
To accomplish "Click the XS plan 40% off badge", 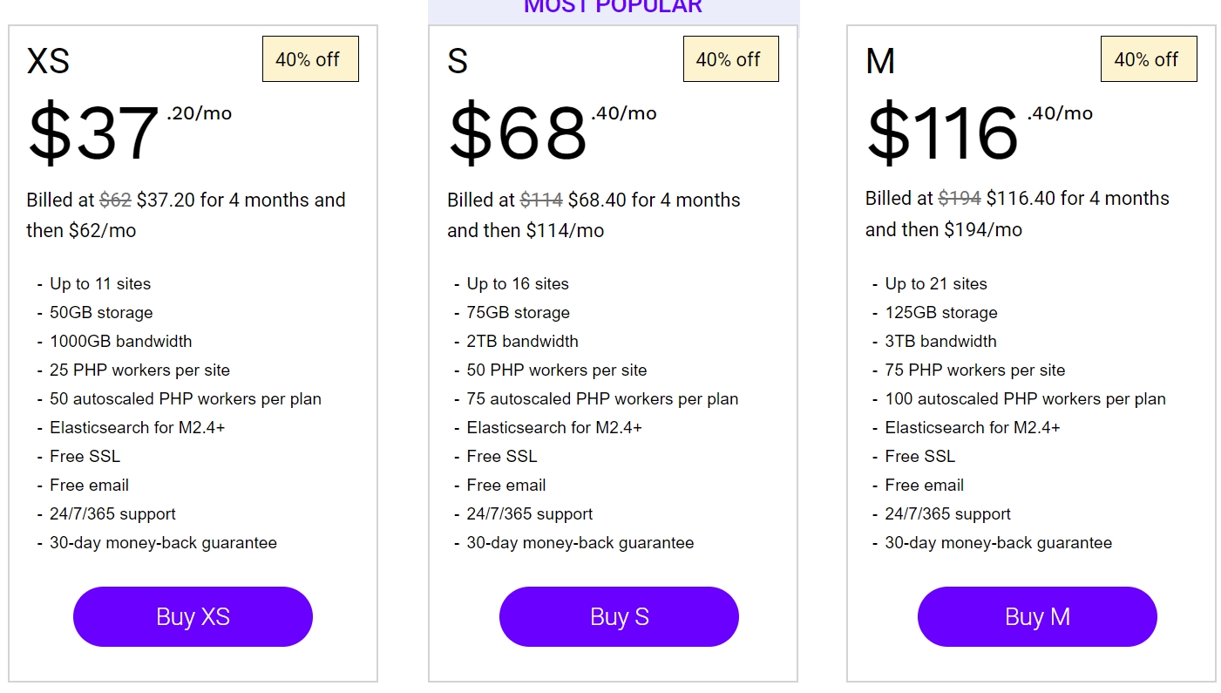I will (310, 59).
